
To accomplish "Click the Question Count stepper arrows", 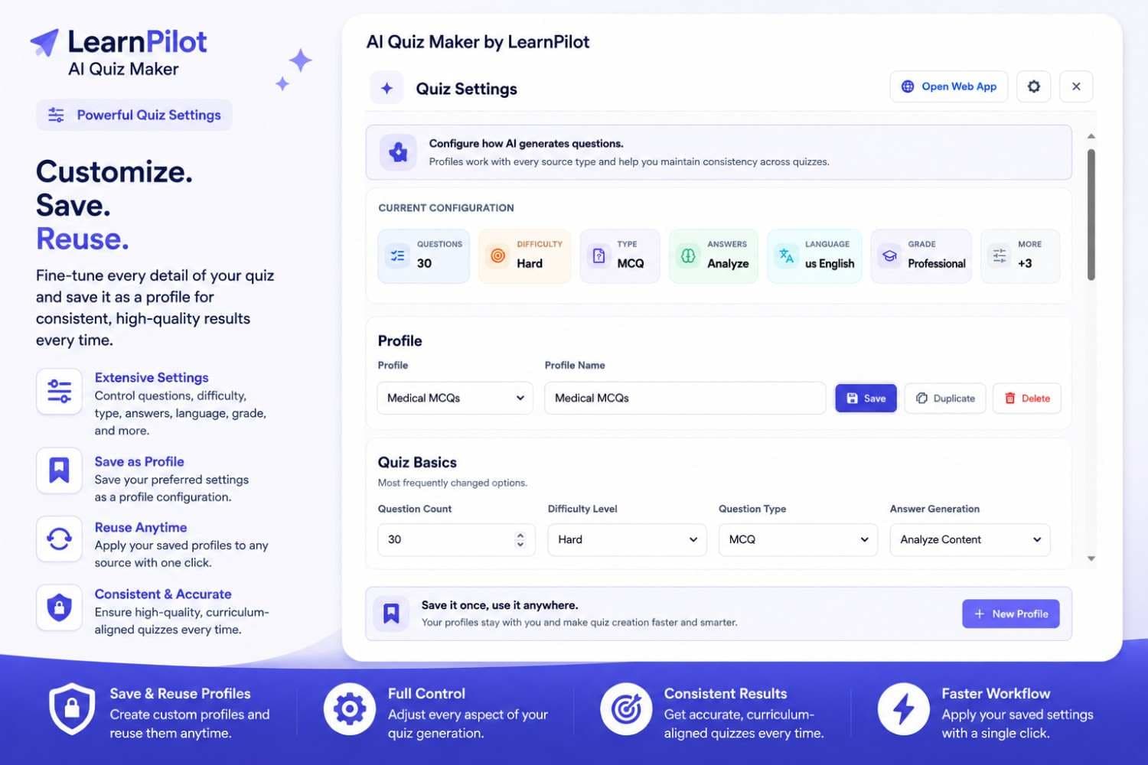I will tap(520, 539).
